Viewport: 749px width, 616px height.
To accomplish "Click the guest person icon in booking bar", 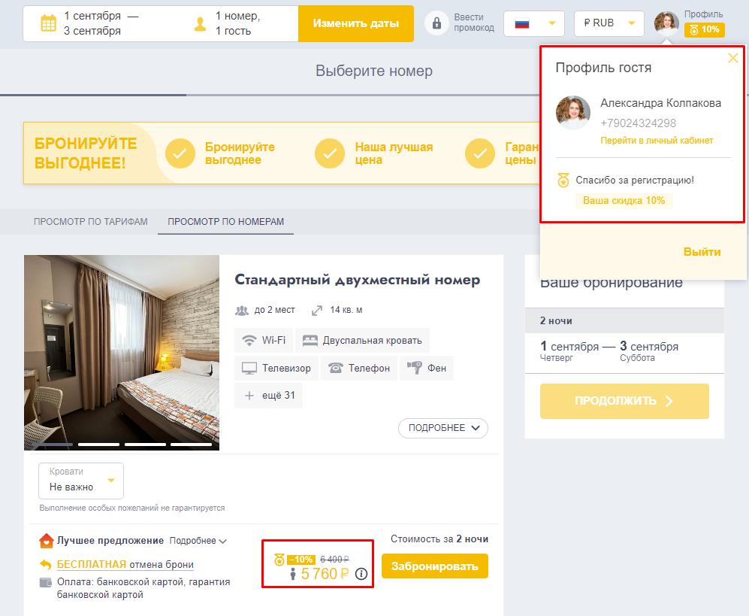I will click(x=201, y=24).
